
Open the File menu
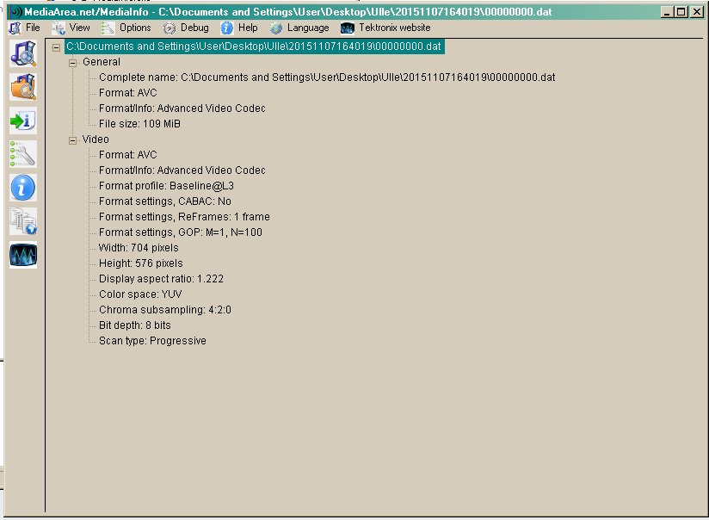tap(33, 28)
